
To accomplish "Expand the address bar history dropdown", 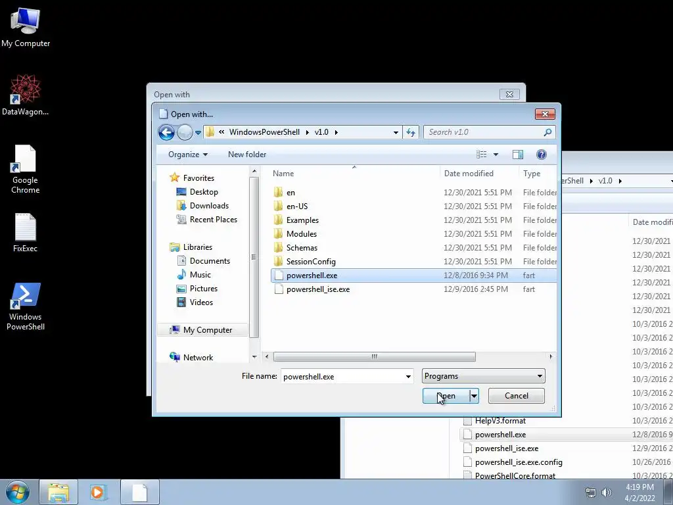I will tap(396, 133).
